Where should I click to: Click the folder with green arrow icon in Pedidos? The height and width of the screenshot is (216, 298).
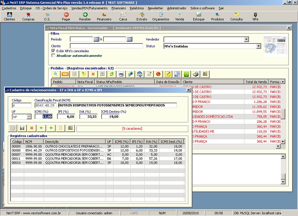pyautogui.click(x=84, y=74)
